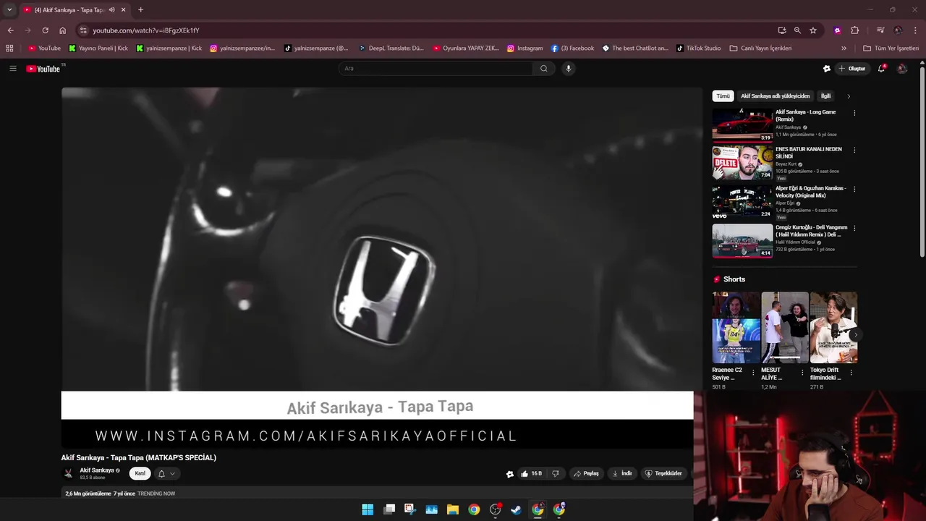Select the İlgili filter chip
The width and height of the screenshot is (926, 521).
point(825,96)
